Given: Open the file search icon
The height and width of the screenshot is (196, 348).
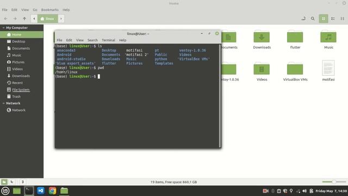Looking at the screenshot, I should click(x=313, y=19).
